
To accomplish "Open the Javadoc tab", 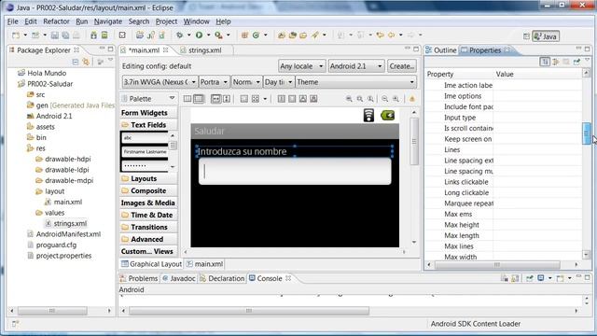I will point(179,278).
